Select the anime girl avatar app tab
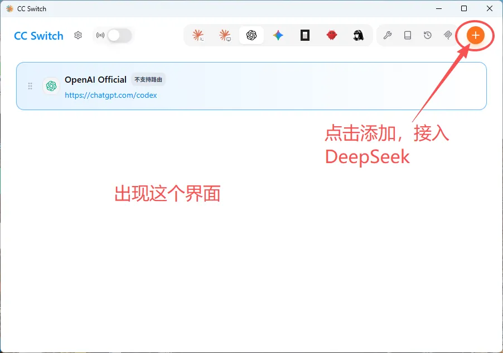503x353 pixels. pyautogui.click(x=359, y=35)
